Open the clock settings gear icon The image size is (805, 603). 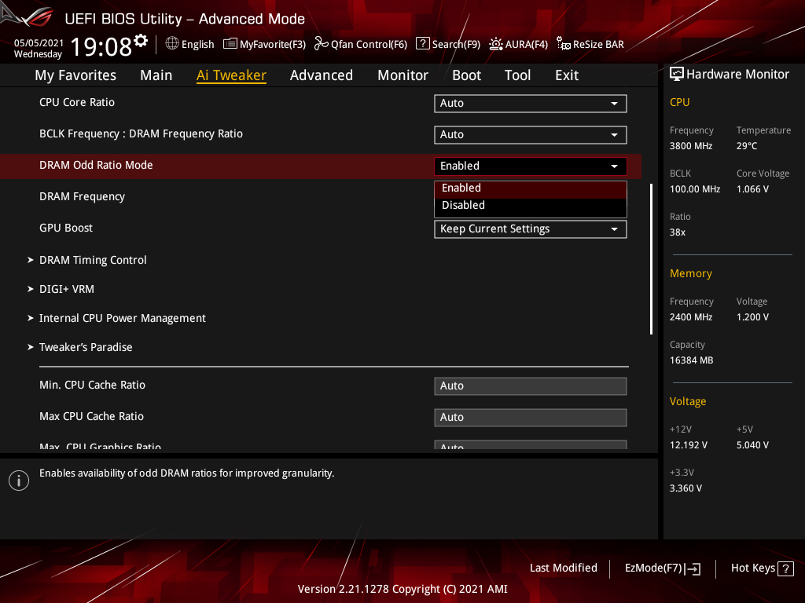point(141,41)
